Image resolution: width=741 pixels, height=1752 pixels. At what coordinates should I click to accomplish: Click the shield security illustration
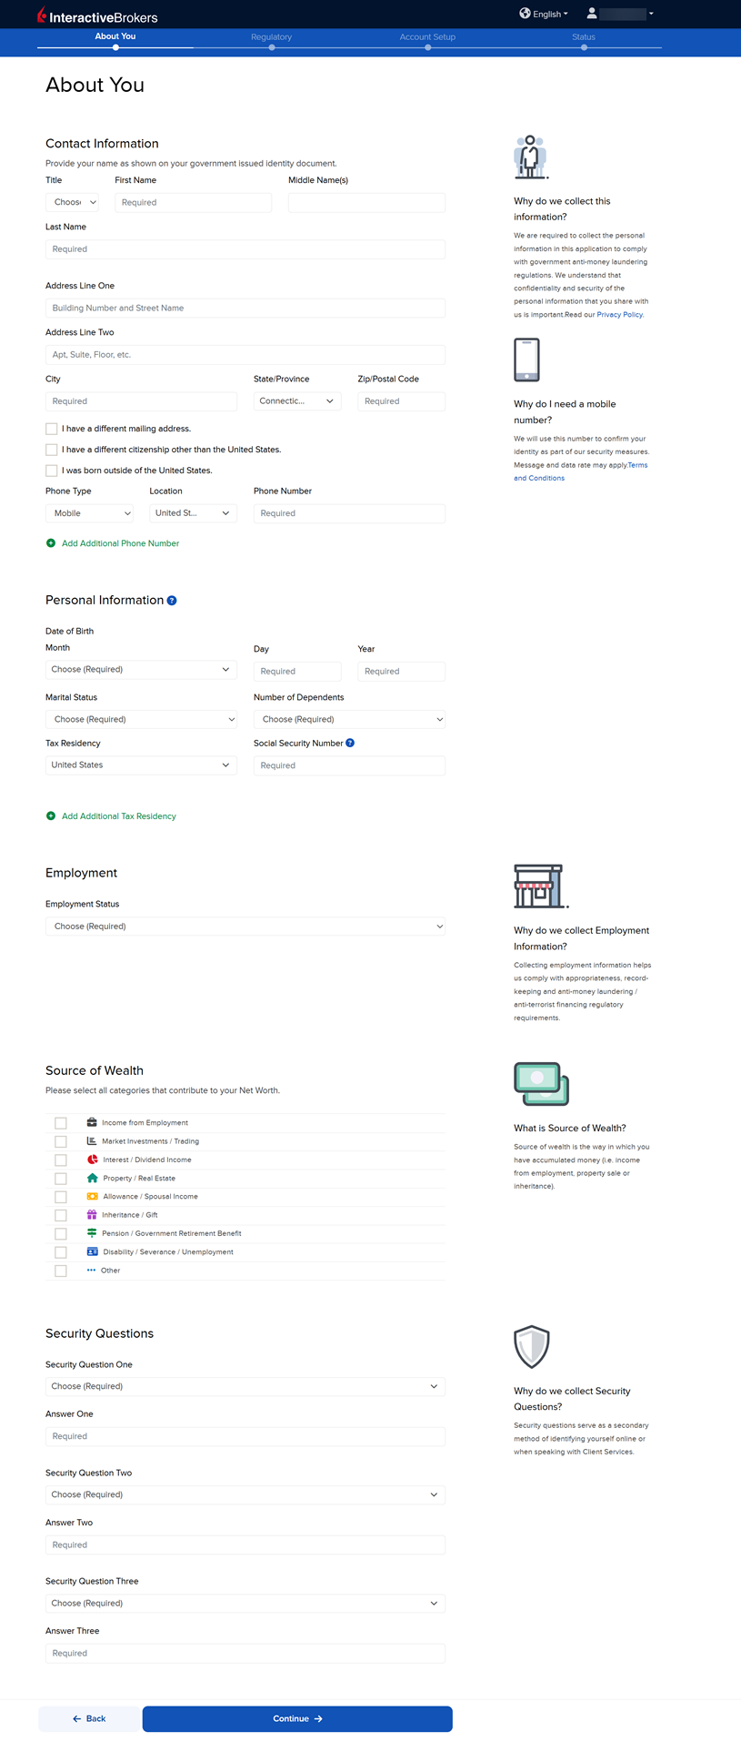[532, 1347]
